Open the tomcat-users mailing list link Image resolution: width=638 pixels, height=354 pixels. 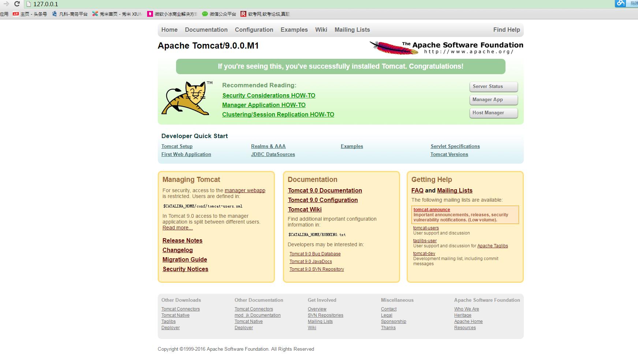point(426,228)
